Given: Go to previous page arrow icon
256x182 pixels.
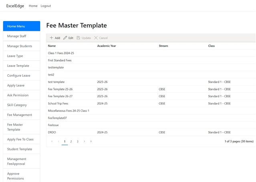Looking at the screenshot, I should click(58, 141).
